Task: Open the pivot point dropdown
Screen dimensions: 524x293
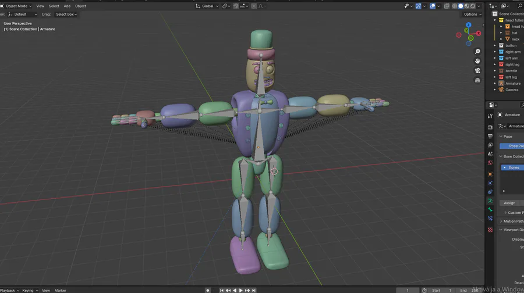Action: pos(226,6)
